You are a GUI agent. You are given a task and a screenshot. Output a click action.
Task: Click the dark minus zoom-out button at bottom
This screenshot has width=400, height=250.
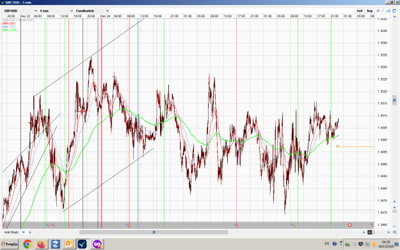tap(370, 232)
